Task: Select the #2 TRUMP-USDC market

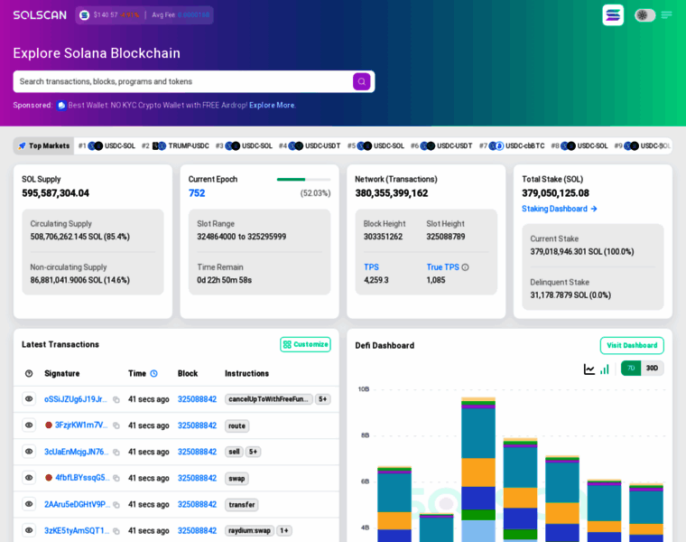Action: tap(175, 145)
